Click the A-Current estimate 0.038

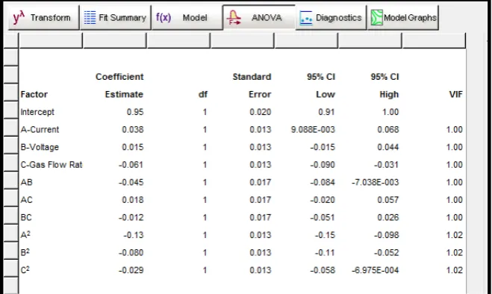click(x=133, y=130)
